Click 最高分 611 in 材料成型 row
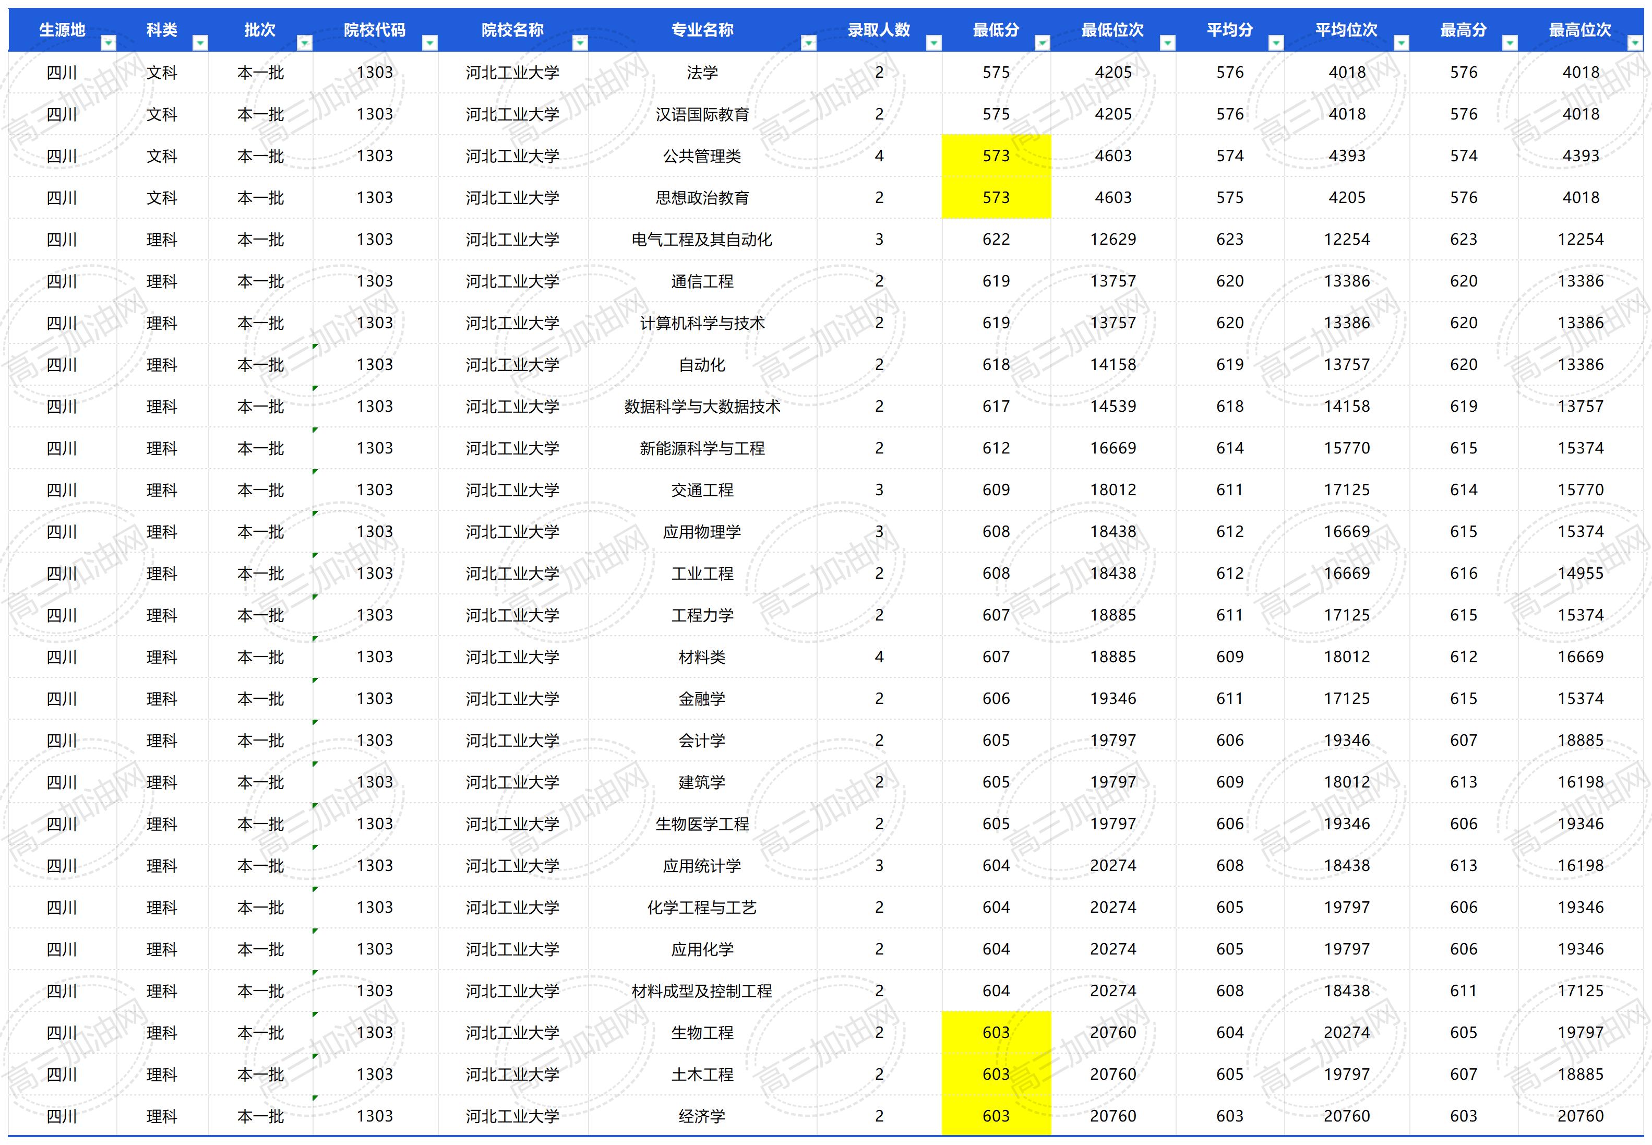The image size is (1652, 1145). tap(1464, 991)
